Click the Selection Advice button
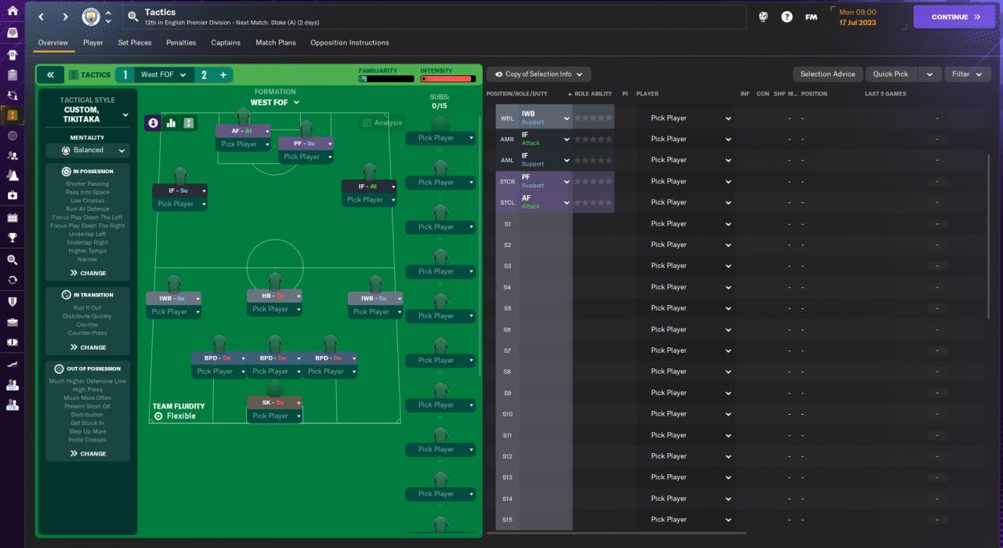1003x548 pixels. [x=827, y=74]
